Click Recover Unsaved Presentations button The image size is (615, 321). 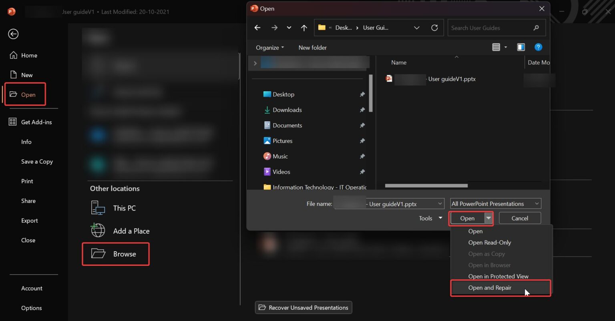(x=303, y=307)
